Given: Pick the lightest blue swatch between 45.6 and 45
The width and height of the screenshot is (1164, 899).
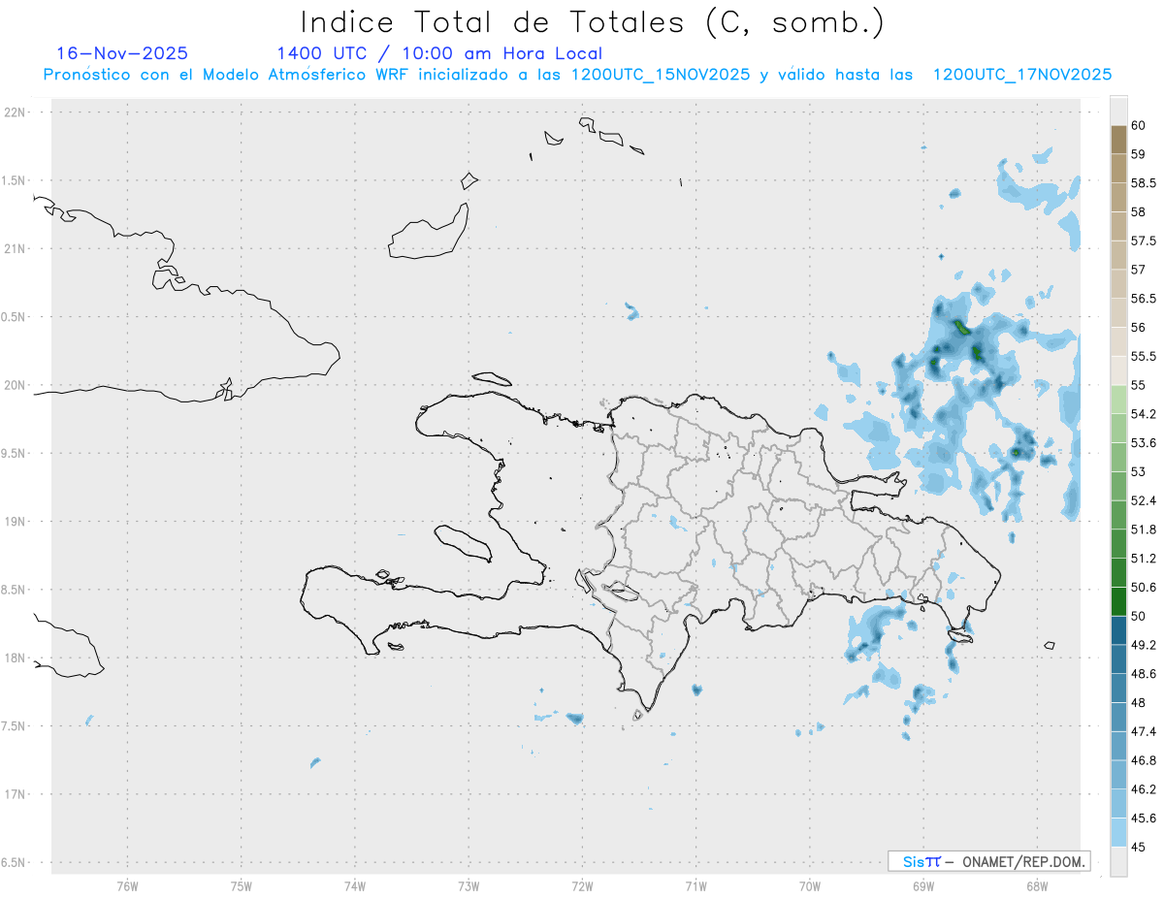Looking at the screenshot, I should (1118, 832).
